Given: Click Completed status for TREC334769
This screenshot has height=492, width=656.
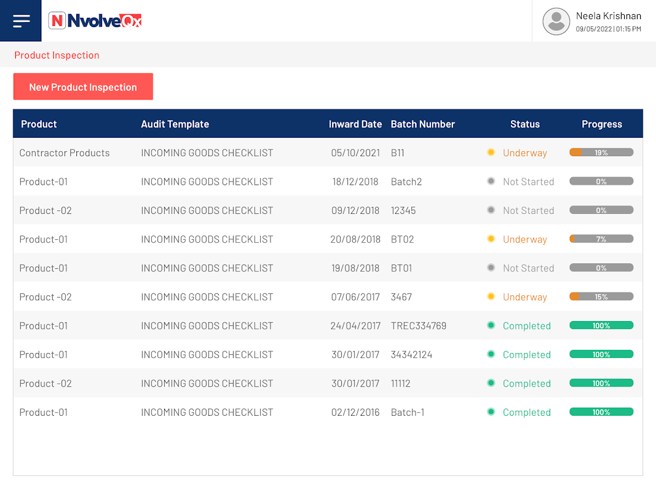Looking at the screenshot, I should 527,327.
